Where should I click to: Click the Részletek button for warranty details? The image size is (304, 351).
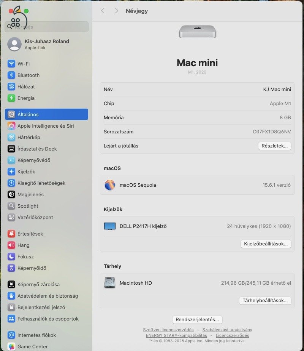pos(274,146)
